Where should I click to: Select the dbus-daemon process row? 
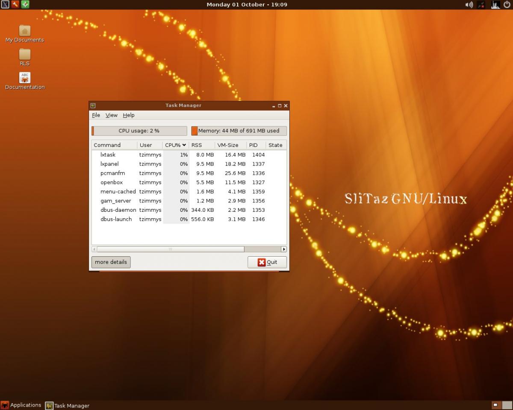[189, 210]
